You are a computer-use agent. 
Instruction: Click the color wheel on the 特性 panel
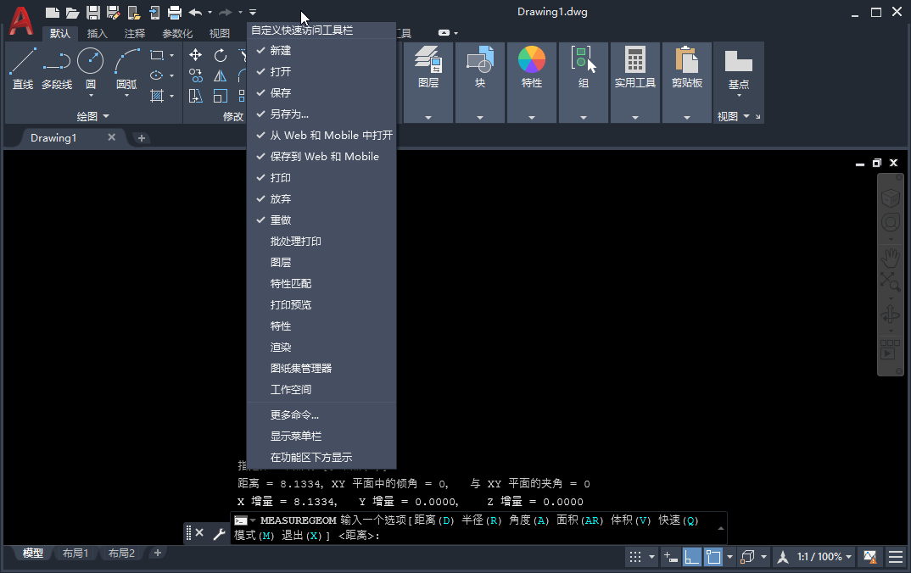[x=532, y=60]
